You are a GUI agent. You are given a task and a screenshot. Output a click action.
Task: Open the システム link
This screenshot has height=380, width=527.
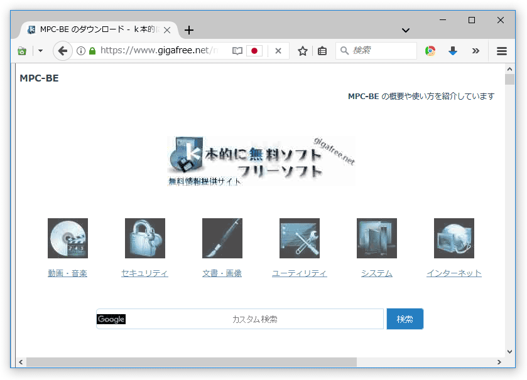pyautogui.click(x=377, y=273)
